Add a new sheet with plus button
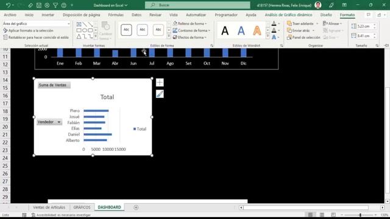 click(136, 207)
